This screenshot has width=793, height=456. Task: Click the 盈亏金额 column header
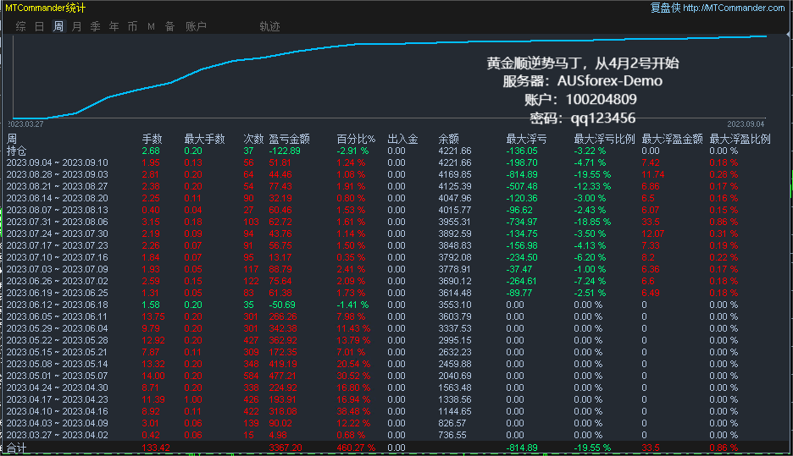click(289, 139)
